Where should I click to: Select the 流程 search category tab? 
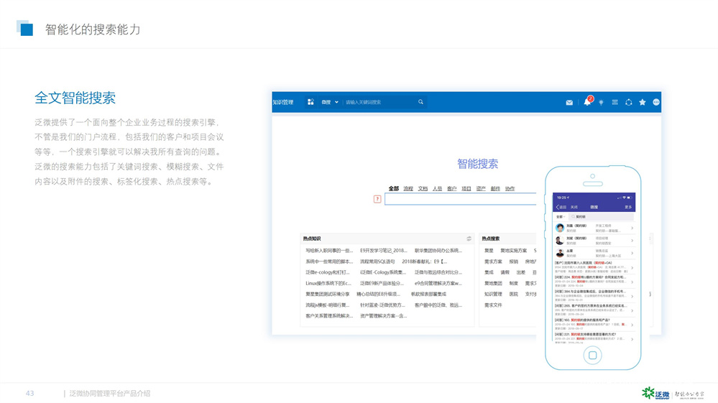[x=408, y=188]
